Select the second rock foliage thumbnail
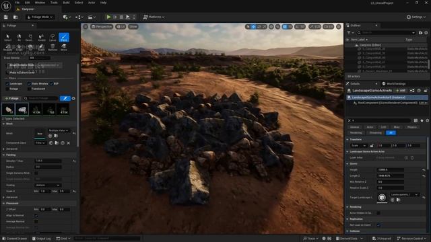 coord(22,109)
